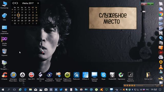This screenshot has height=92, width=164.
Task: Adjust the media player gadget seek slider
Action: click(x=144, y=85)
